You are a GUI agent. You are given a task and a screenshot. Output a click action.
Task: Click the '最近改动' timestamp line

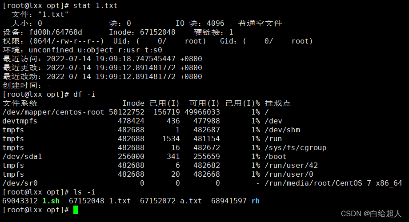(x=102, y=76)
